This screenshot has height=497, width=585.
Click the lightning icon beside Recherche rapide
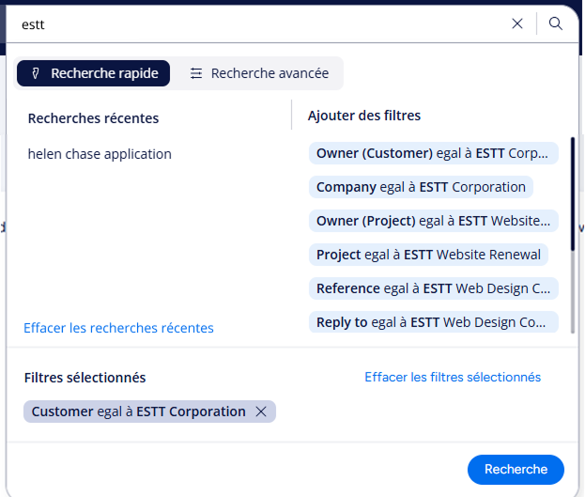(36, 73)
